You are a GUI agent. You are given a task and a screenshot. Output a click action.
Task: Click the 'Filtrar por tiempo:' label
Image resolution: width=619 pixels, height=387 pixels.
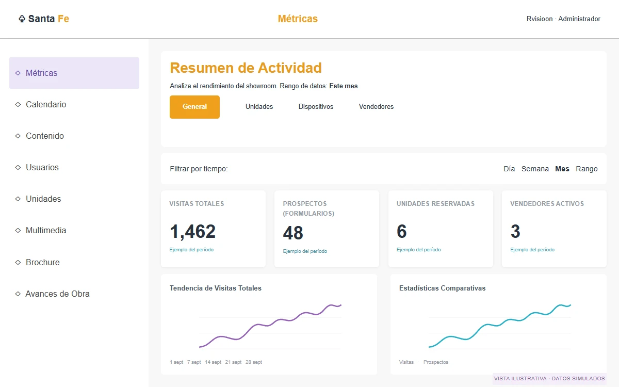pyautogui.click(x=199, y=169)
